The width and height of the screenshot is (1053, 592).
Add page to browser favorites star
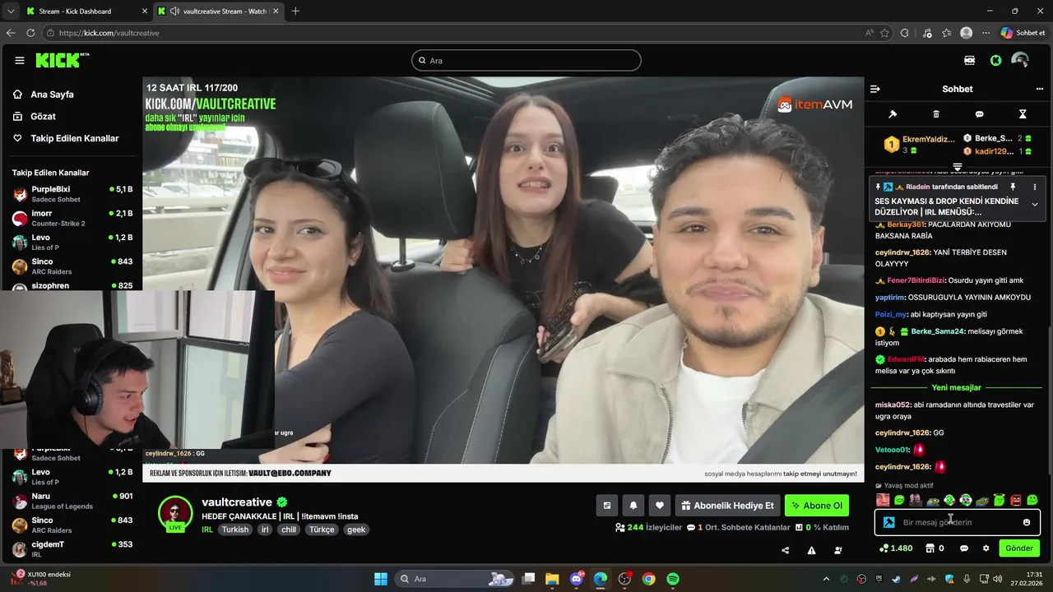click(x=884, y=33)
